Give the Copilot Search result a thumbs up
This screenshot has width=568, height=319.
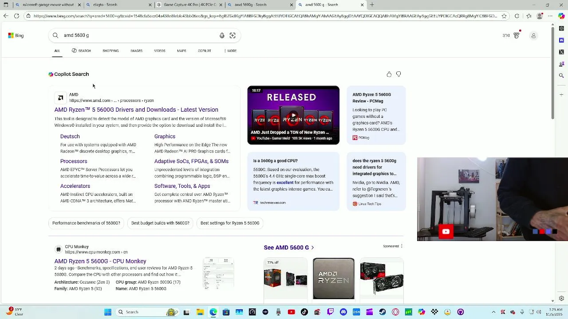tap(389, 74)
